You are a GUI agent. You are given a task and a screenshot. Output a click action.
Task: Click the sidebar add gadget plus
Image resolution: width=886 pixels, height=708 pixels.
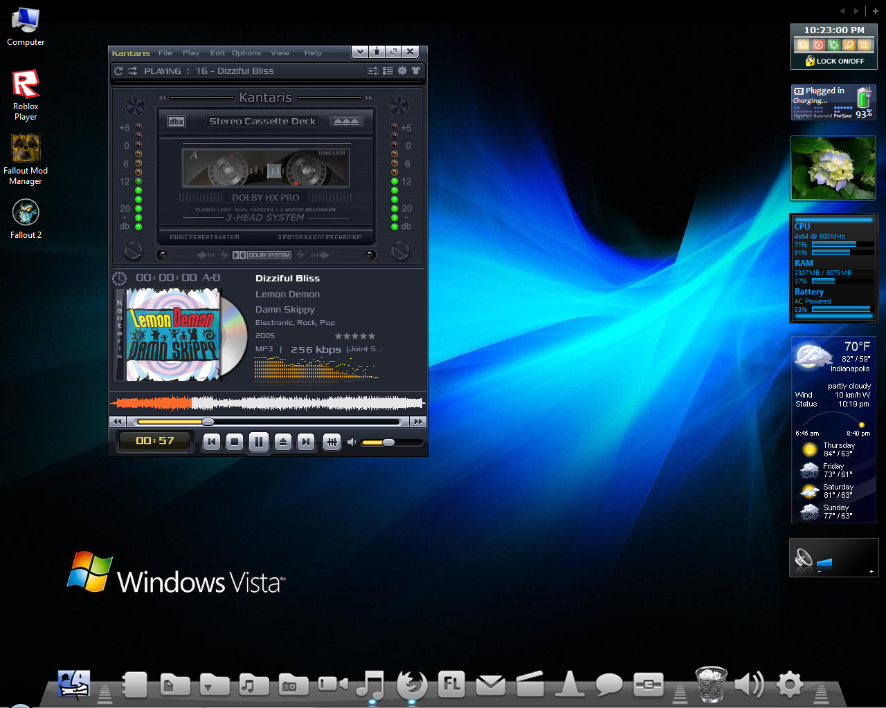pos(876,11)
